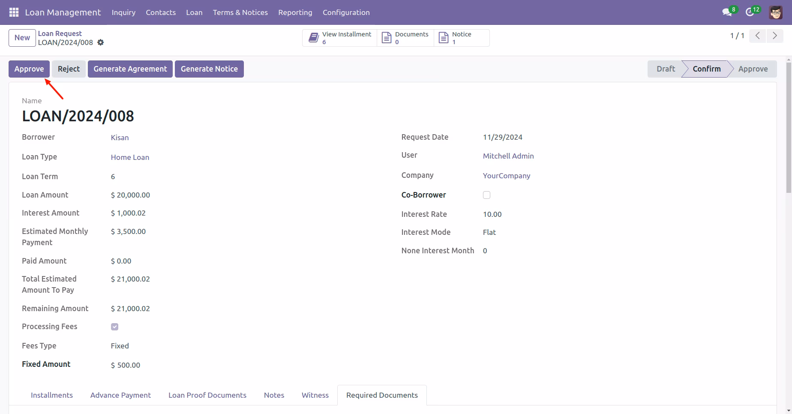Click the vertical scrollbar thumb
792x414 pixels.
click(789, 127)
